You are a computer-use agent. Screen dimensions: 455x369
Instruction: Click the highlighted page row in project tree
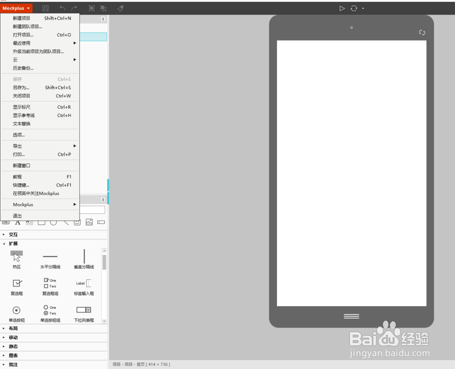click(93, 36)
